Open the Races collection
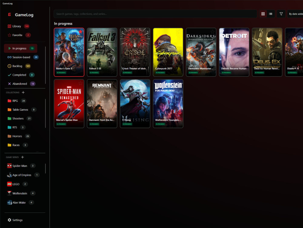This screenshot has width=303, height=228. click(x=17, y=145)
